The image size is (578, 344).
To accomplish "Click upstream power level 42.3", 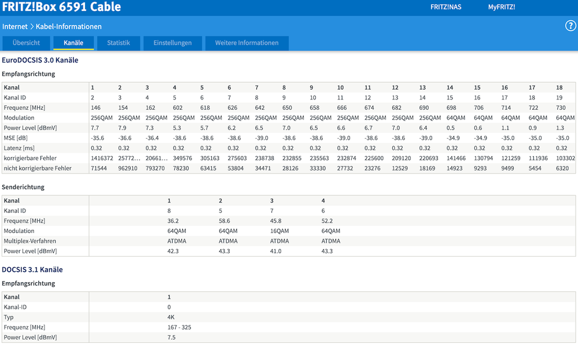I will click(173, 251).
